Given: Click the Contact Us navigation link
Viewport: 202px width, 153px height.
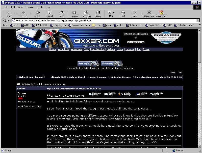Looking at the screenshot, I should point(98,49).
